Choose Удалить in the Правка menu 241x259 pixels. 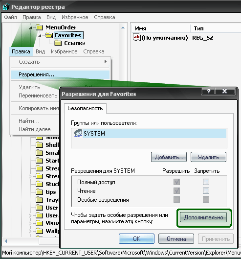tap(29, 87)
